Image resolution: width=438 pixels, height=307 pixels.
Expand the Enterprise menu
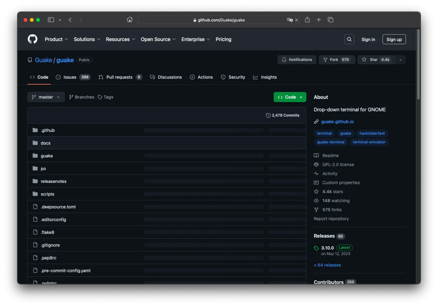point(196,39)
